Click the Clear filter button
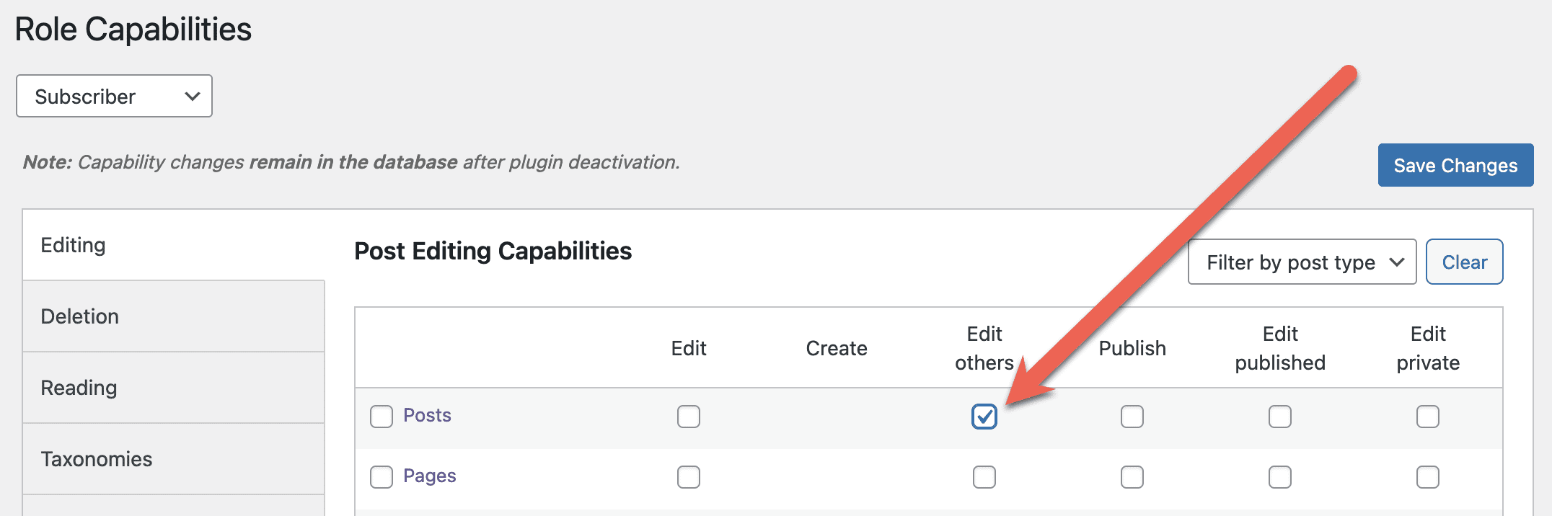The width and height of the screenshot is (1552, 516). (x=1464, y=262)
